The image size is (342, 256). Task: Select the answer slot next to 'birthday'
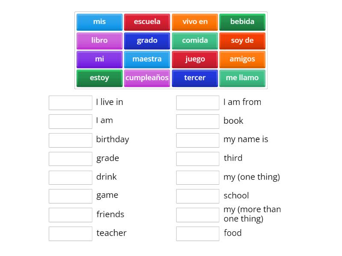pyautogui.click(x=71, y=140)
